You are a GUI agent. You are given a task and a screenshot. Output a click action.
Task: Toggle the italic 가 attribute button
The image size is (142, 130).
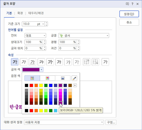[x=24, y=62]
